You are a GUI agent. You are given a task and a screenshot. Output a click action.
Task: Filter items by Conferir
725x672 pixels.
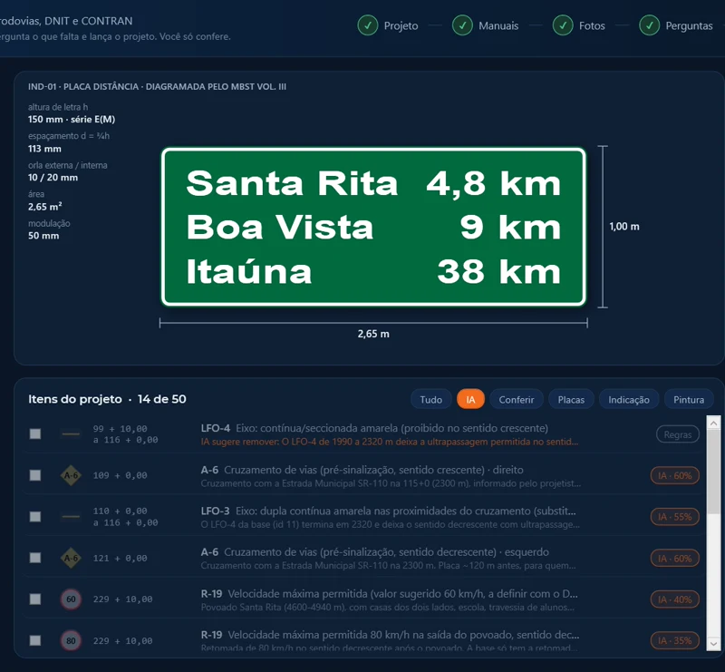(x=516, y=399)
